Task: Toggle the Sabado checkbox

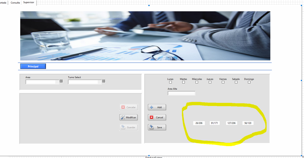Action: point(236,82)
